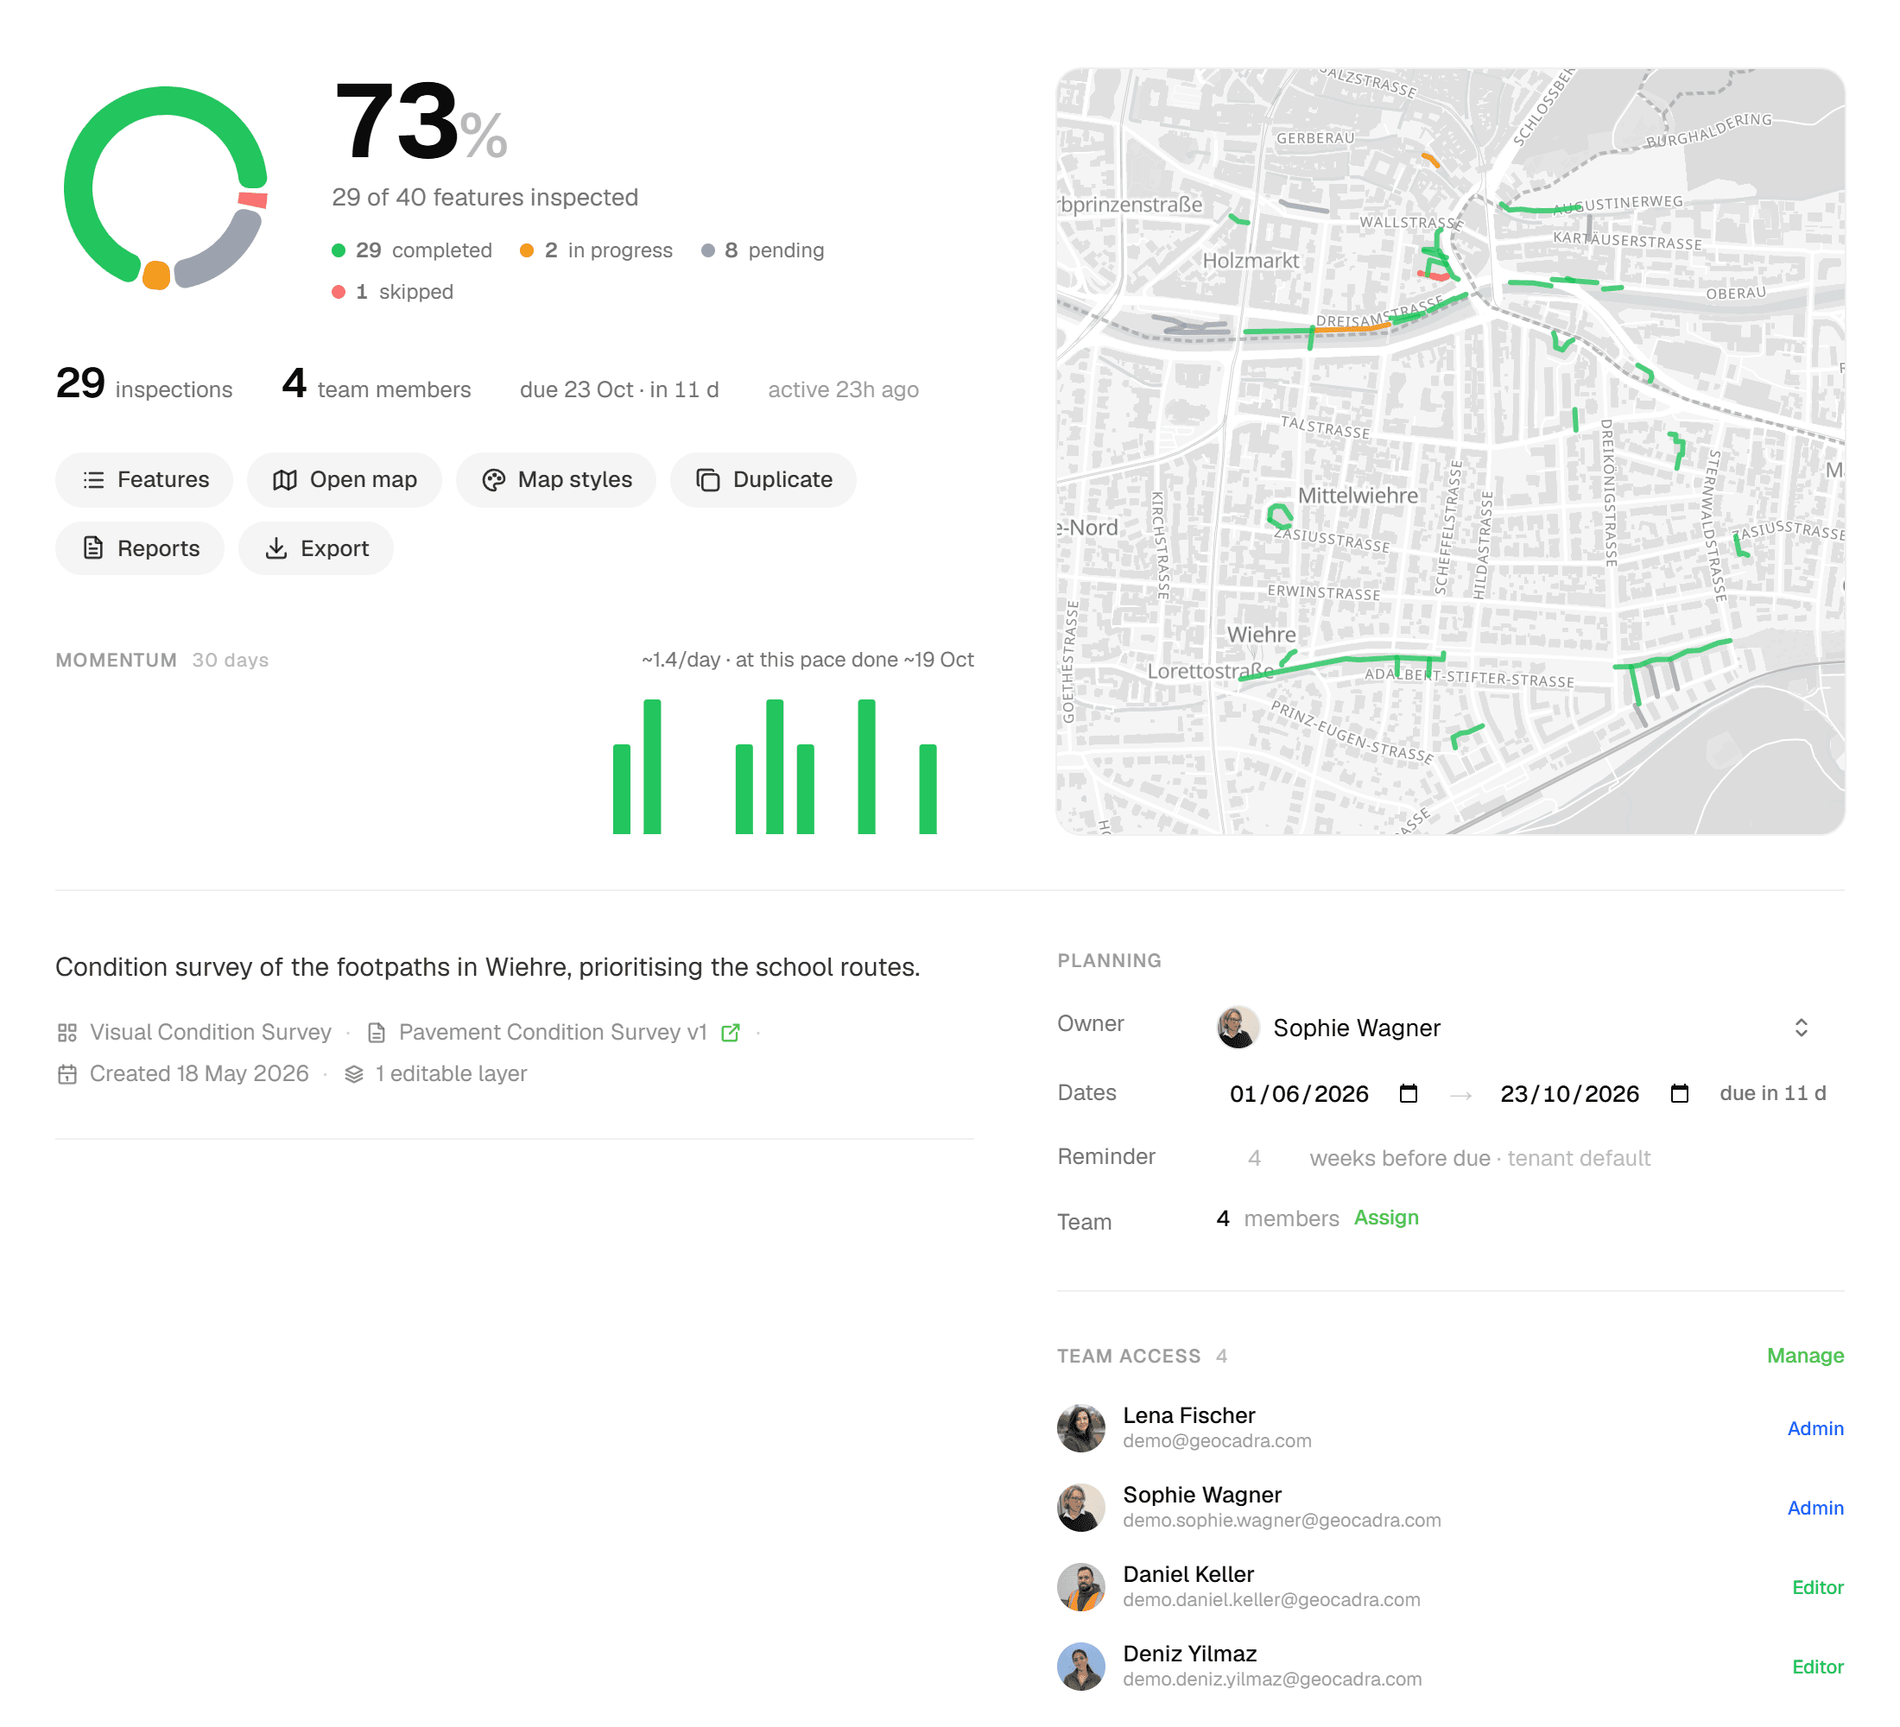Click the 73% completion figure
1900x1727 pixels.
coord(421,123)
